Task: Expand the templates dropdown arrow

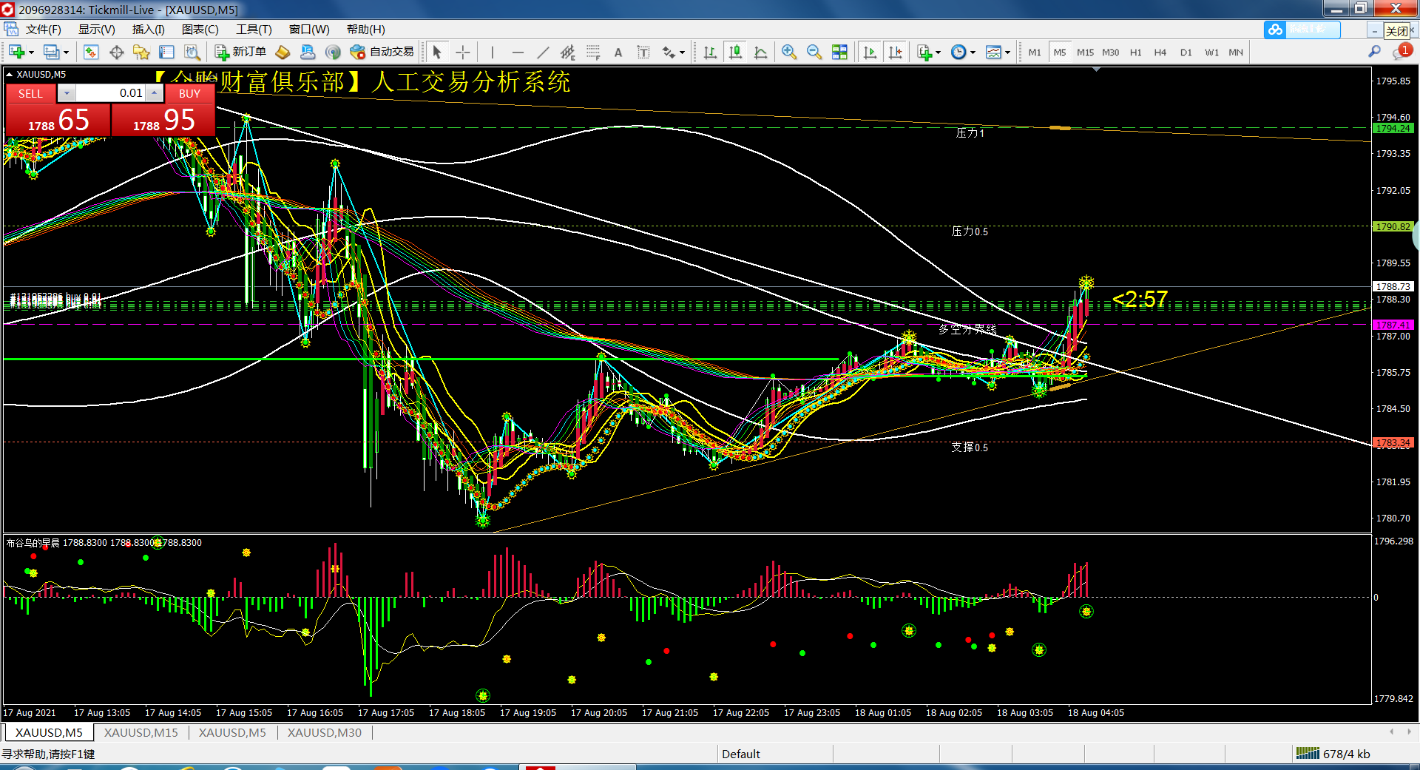Action: click(1007, 53)
